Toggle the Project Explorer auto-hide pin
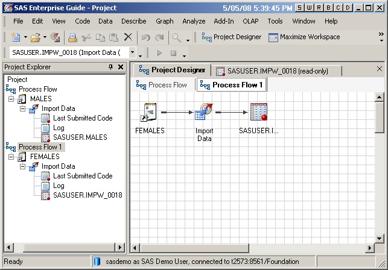Viewport: 388px width, 270px height. click(x=110, y=67)
